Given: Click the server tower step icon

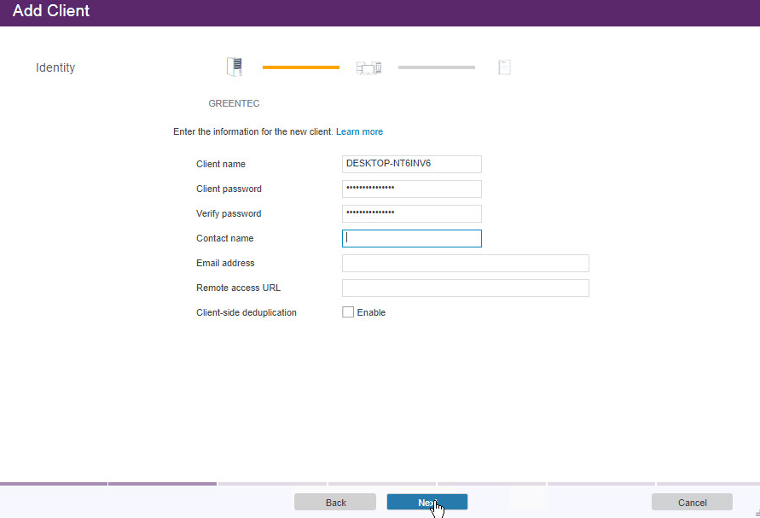Looking at the screenshot, I should [x=235, y=67].
